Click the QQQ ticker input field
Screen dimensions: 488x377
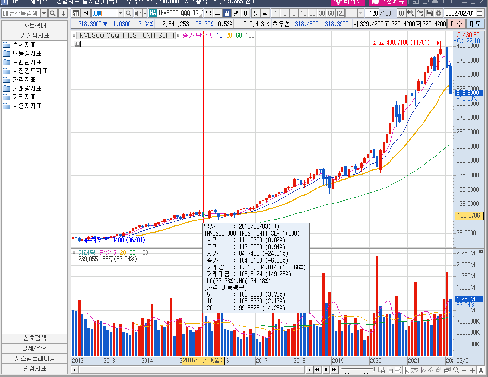pos(105,14)
